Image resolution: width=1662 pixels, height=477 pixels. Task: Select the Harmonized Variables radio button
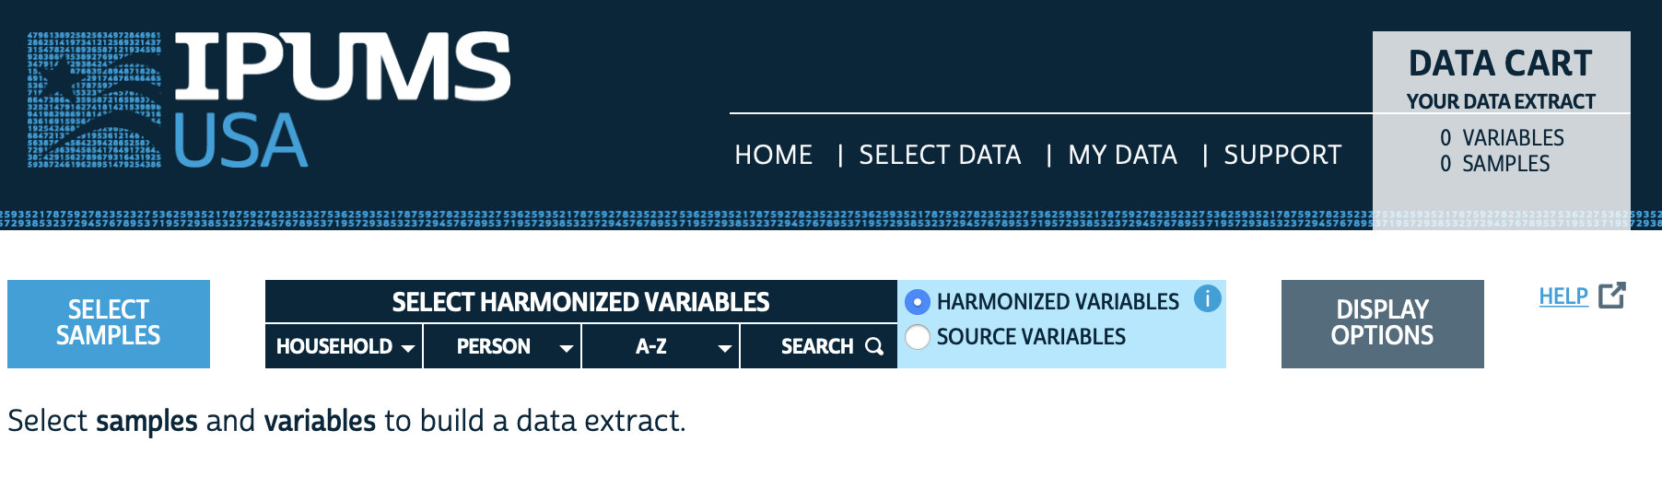coord(918,302)
